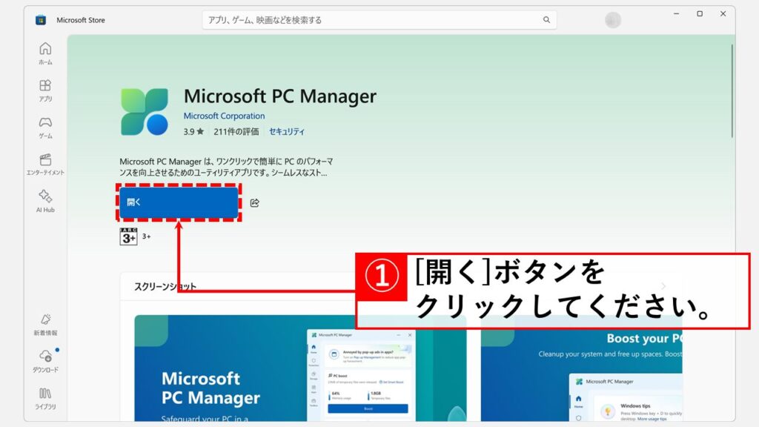Open the Home section in sidebar
The image size is (759, 427).
[x=45, y=53]
